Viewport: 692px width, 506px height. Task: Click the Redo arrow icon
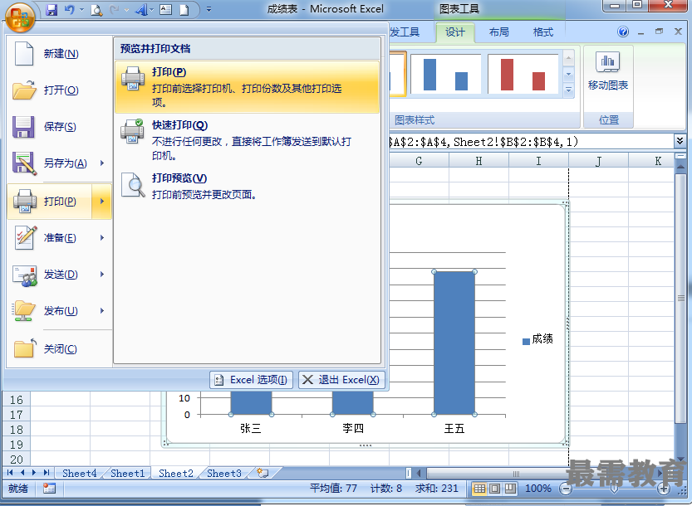[114, 10]
